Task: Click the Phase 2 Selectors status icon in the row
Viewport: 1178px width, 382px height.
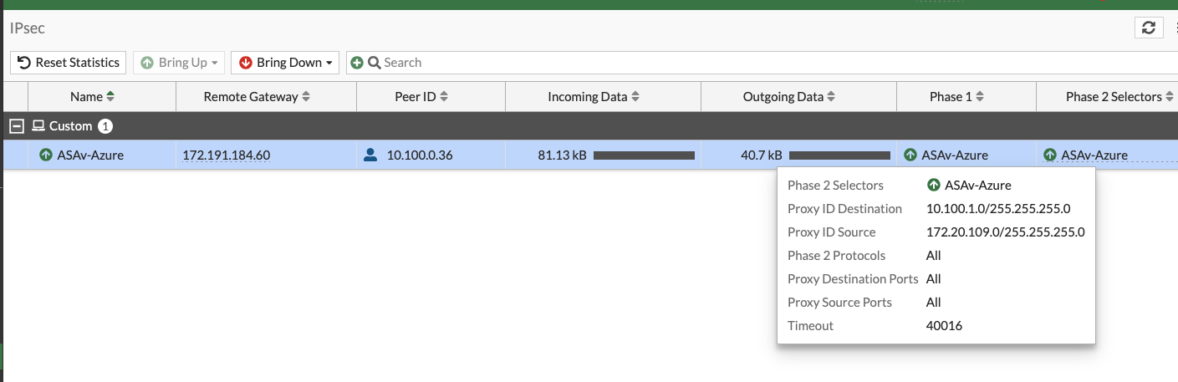Action: pos(1050,155)
